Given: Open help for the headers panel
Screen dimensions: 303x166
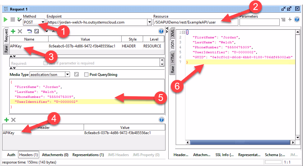Looking at the screenshot, I should 161,120.
